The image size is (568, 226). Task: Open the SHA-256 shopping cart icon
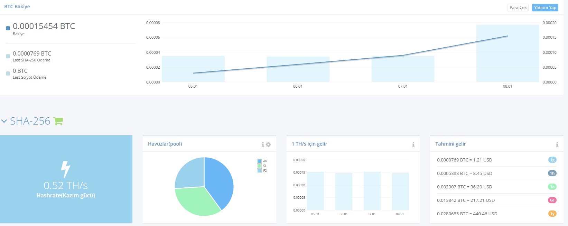click(58, 121)
